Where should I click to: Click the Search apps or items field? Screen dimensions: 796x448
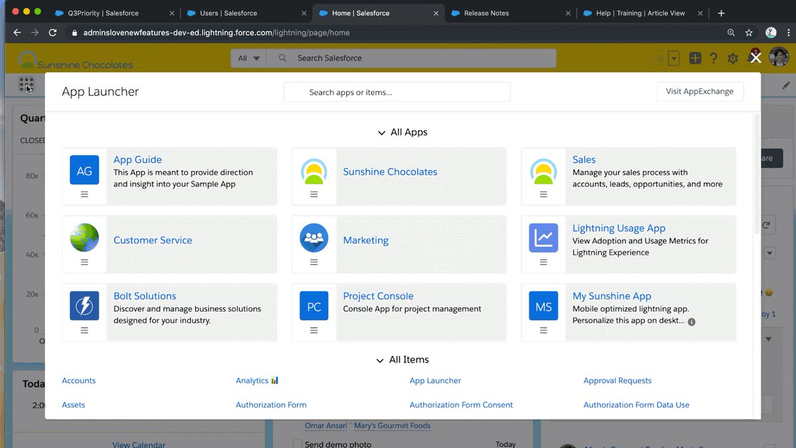[397, 92]
